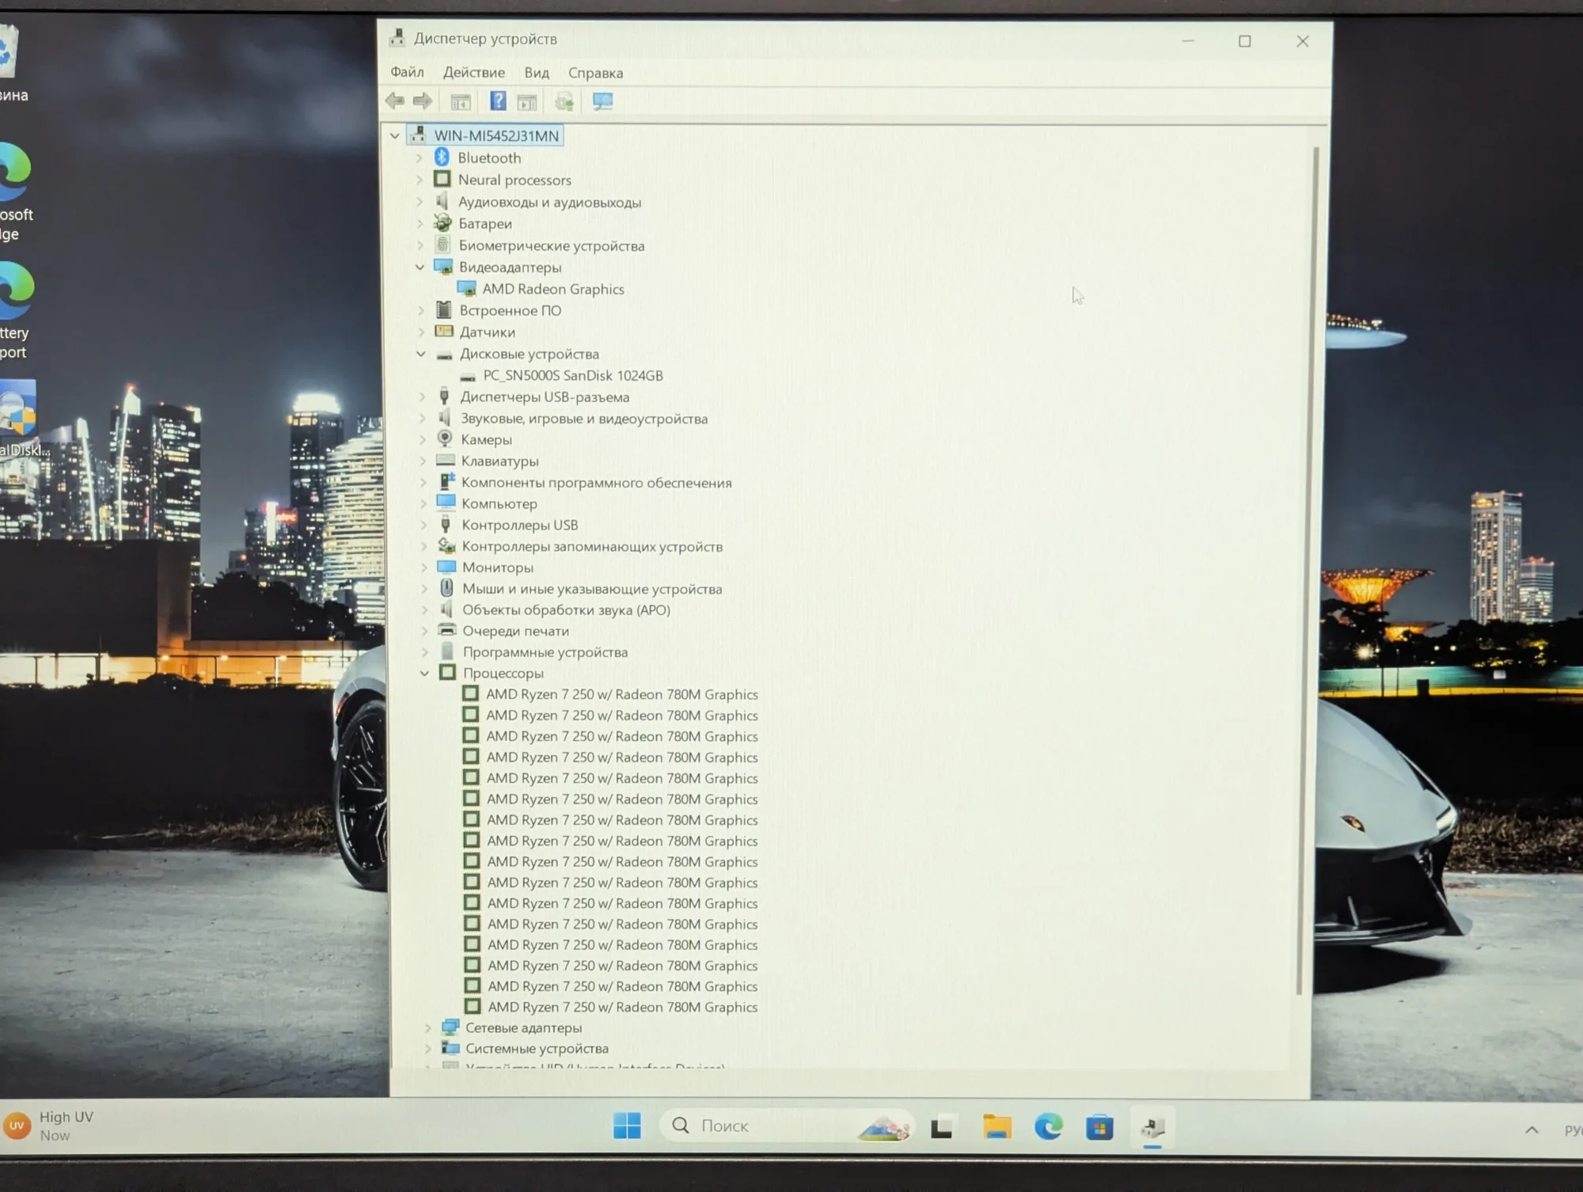Click the High UV weather widget
Image resolution: width=1583 pixels, height=1192 pixels.
[x=49, y=1126]
